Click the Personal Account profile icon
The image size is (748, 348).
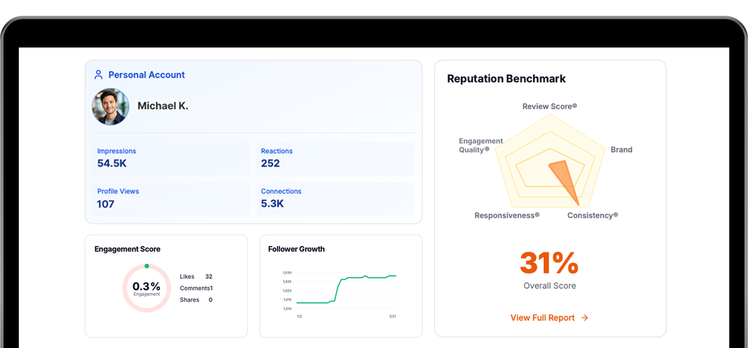pos(98,74)
